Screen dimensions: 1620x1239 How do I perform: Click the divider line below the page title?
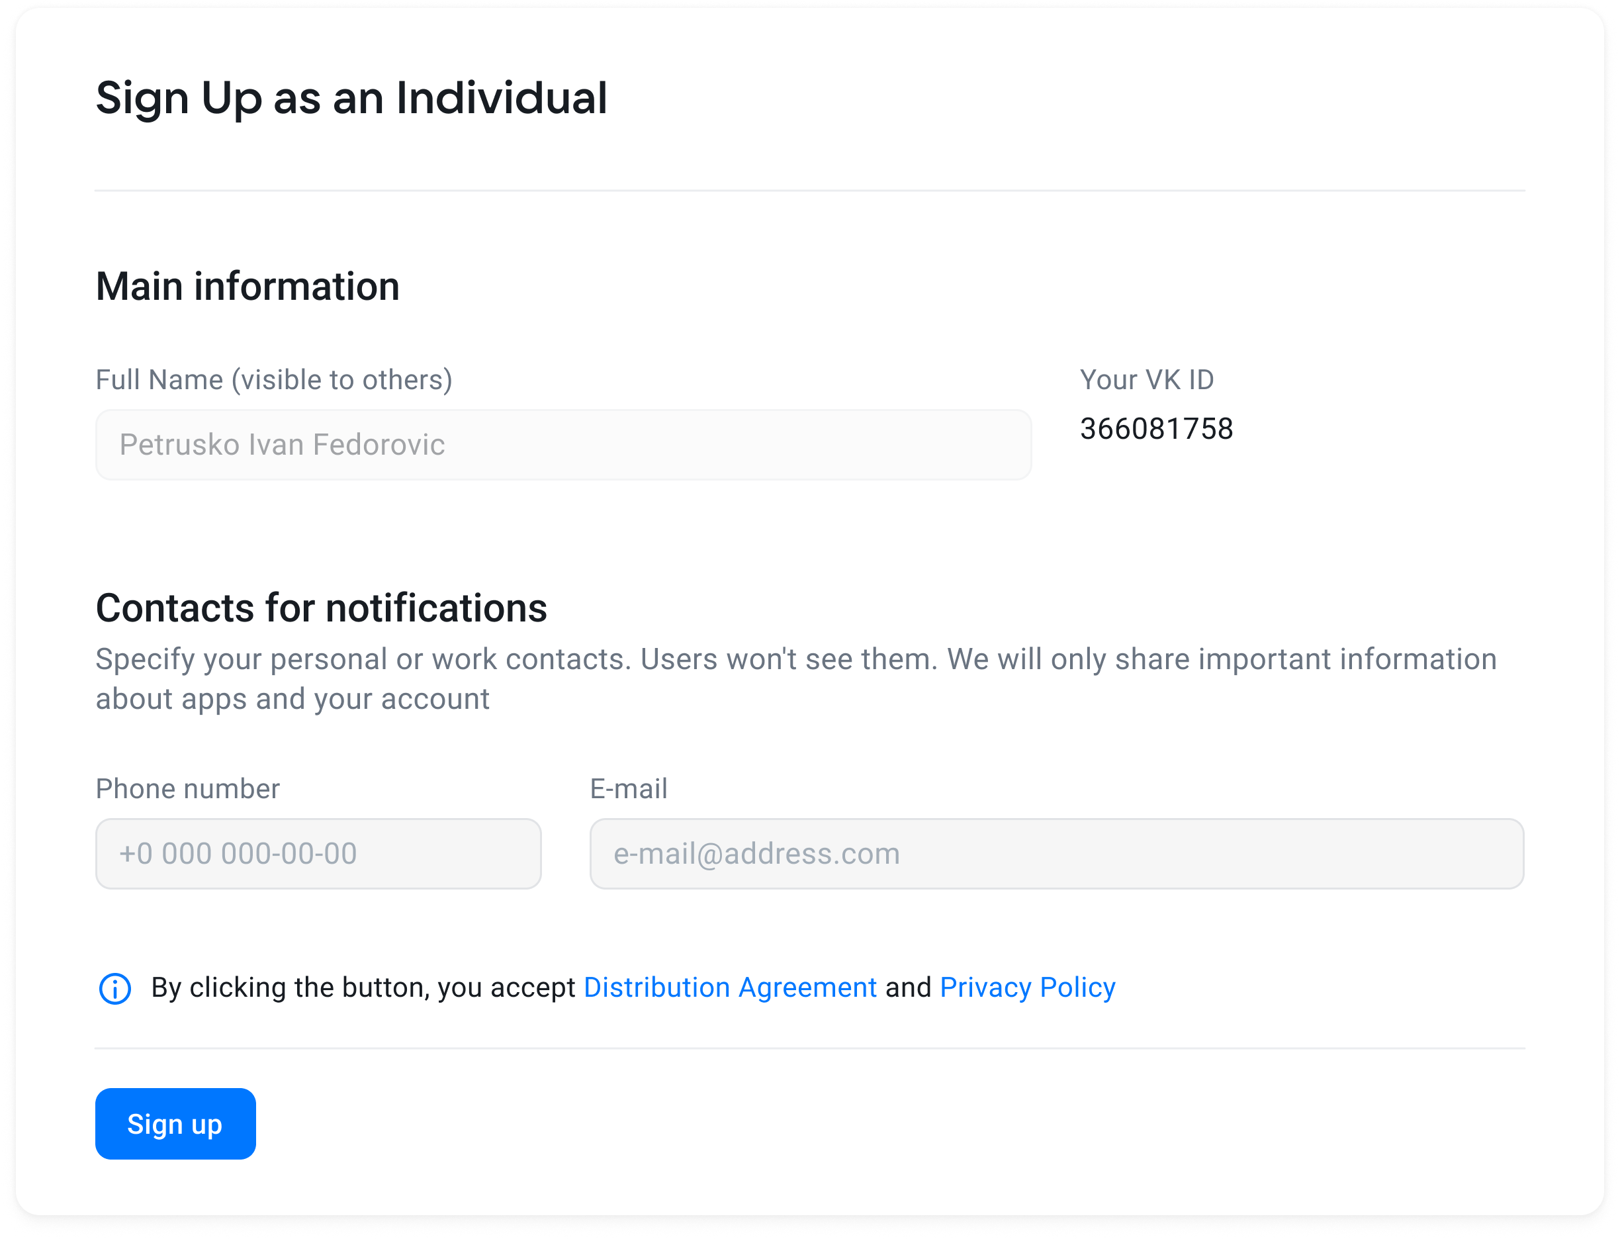[x=809, y=191]
